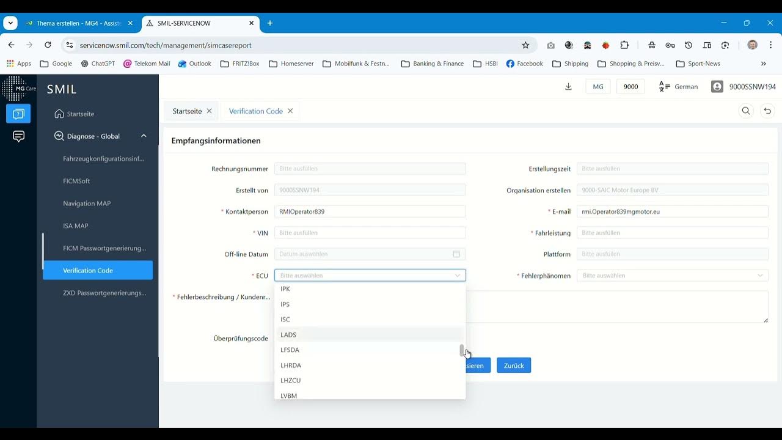Select the help panel icon in left rail
Image resolution: width=782 pixels, height=440 pixels.
(x=18, y=114)
